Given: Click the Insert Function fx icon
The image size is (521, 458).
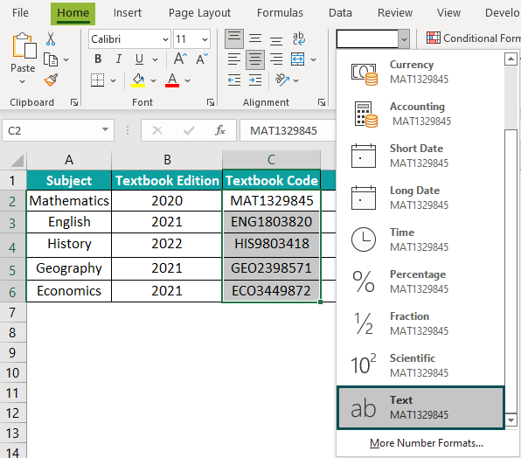Looking at the screenshot, I should [x=220, y=130].
